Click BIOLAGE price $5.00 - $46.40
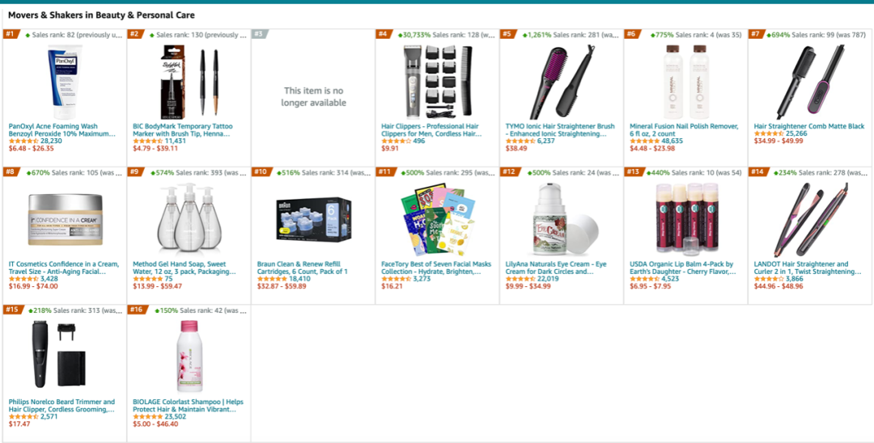This screenshot has width=874, height=443. [x=155, y=424]
